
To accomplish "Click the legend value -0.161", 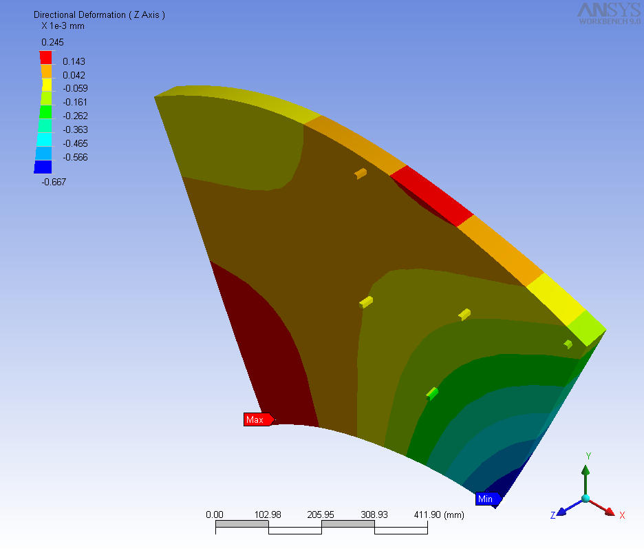I will (x=76, y=102).
